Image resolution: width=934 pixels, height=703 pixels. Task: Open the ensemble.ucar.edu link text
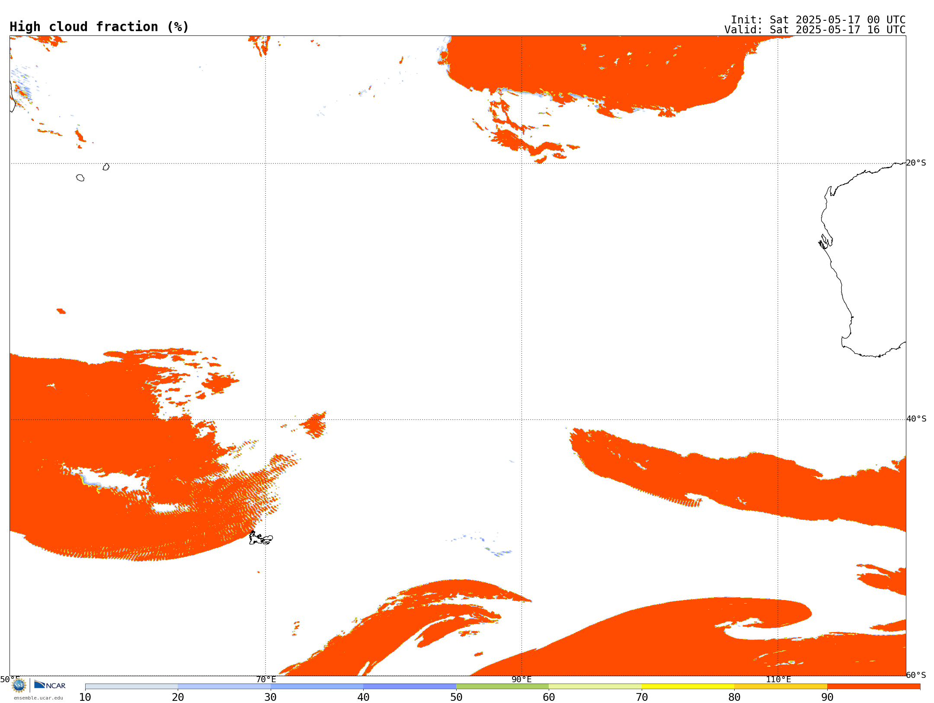38,698
